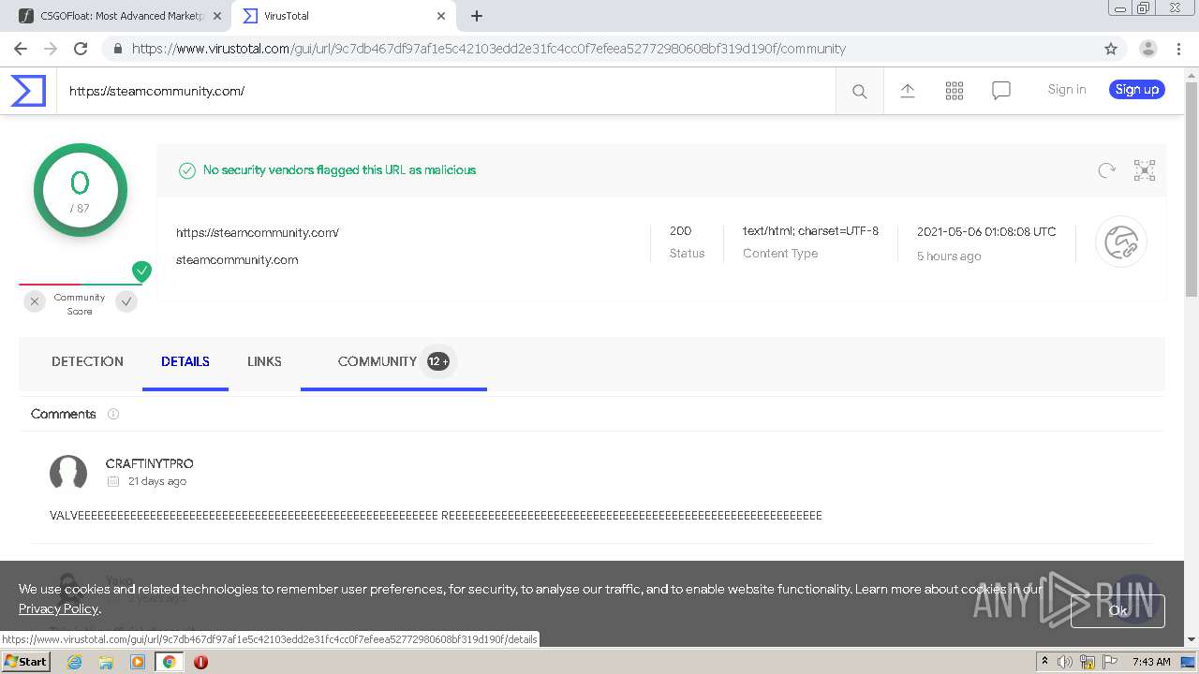Open the Chrome three-dot menu
This screenshot has height=674, width=1199.
click(x=1179, y=49)
